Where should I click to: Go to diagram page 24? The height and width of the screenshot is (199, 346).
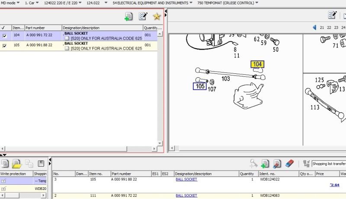coord(343,28)
